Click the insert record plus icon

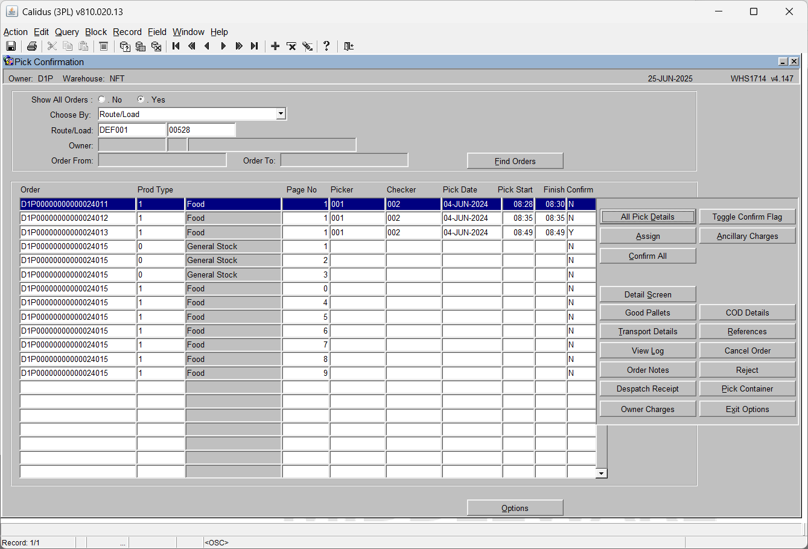pos(275,46)
